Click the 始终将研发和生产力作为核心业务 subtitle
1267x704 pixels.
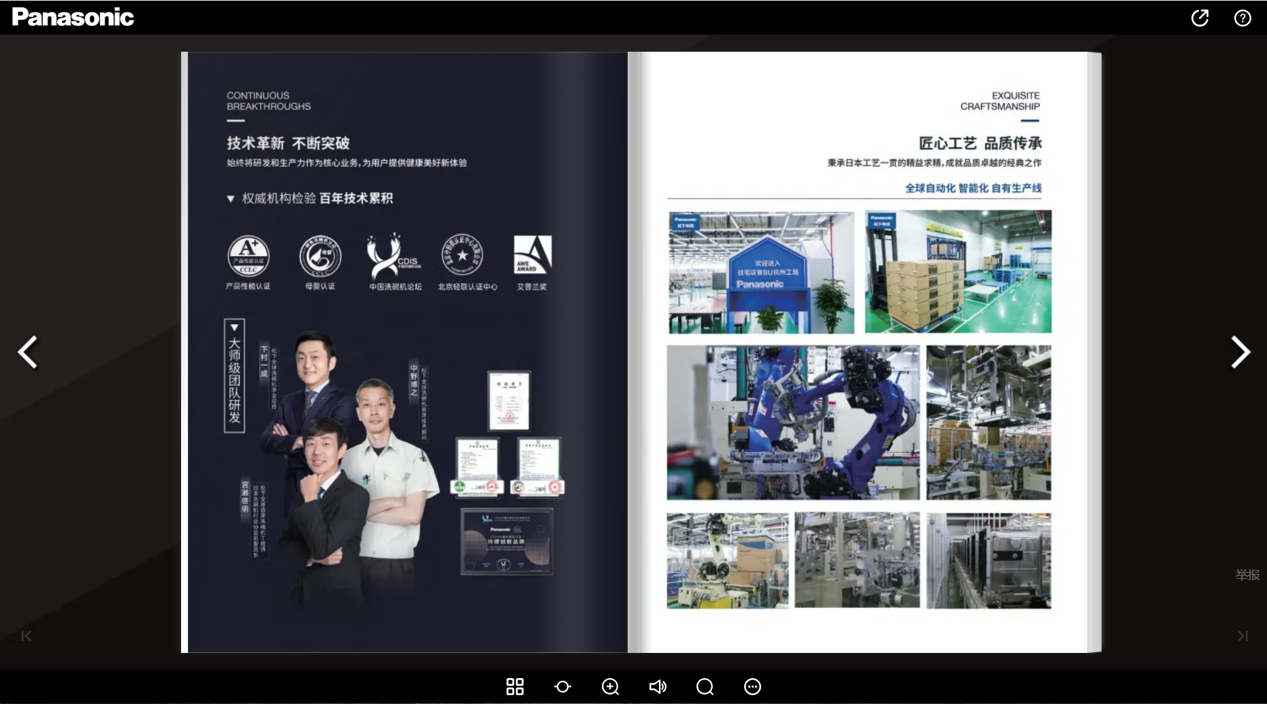[x=347, y=163]
